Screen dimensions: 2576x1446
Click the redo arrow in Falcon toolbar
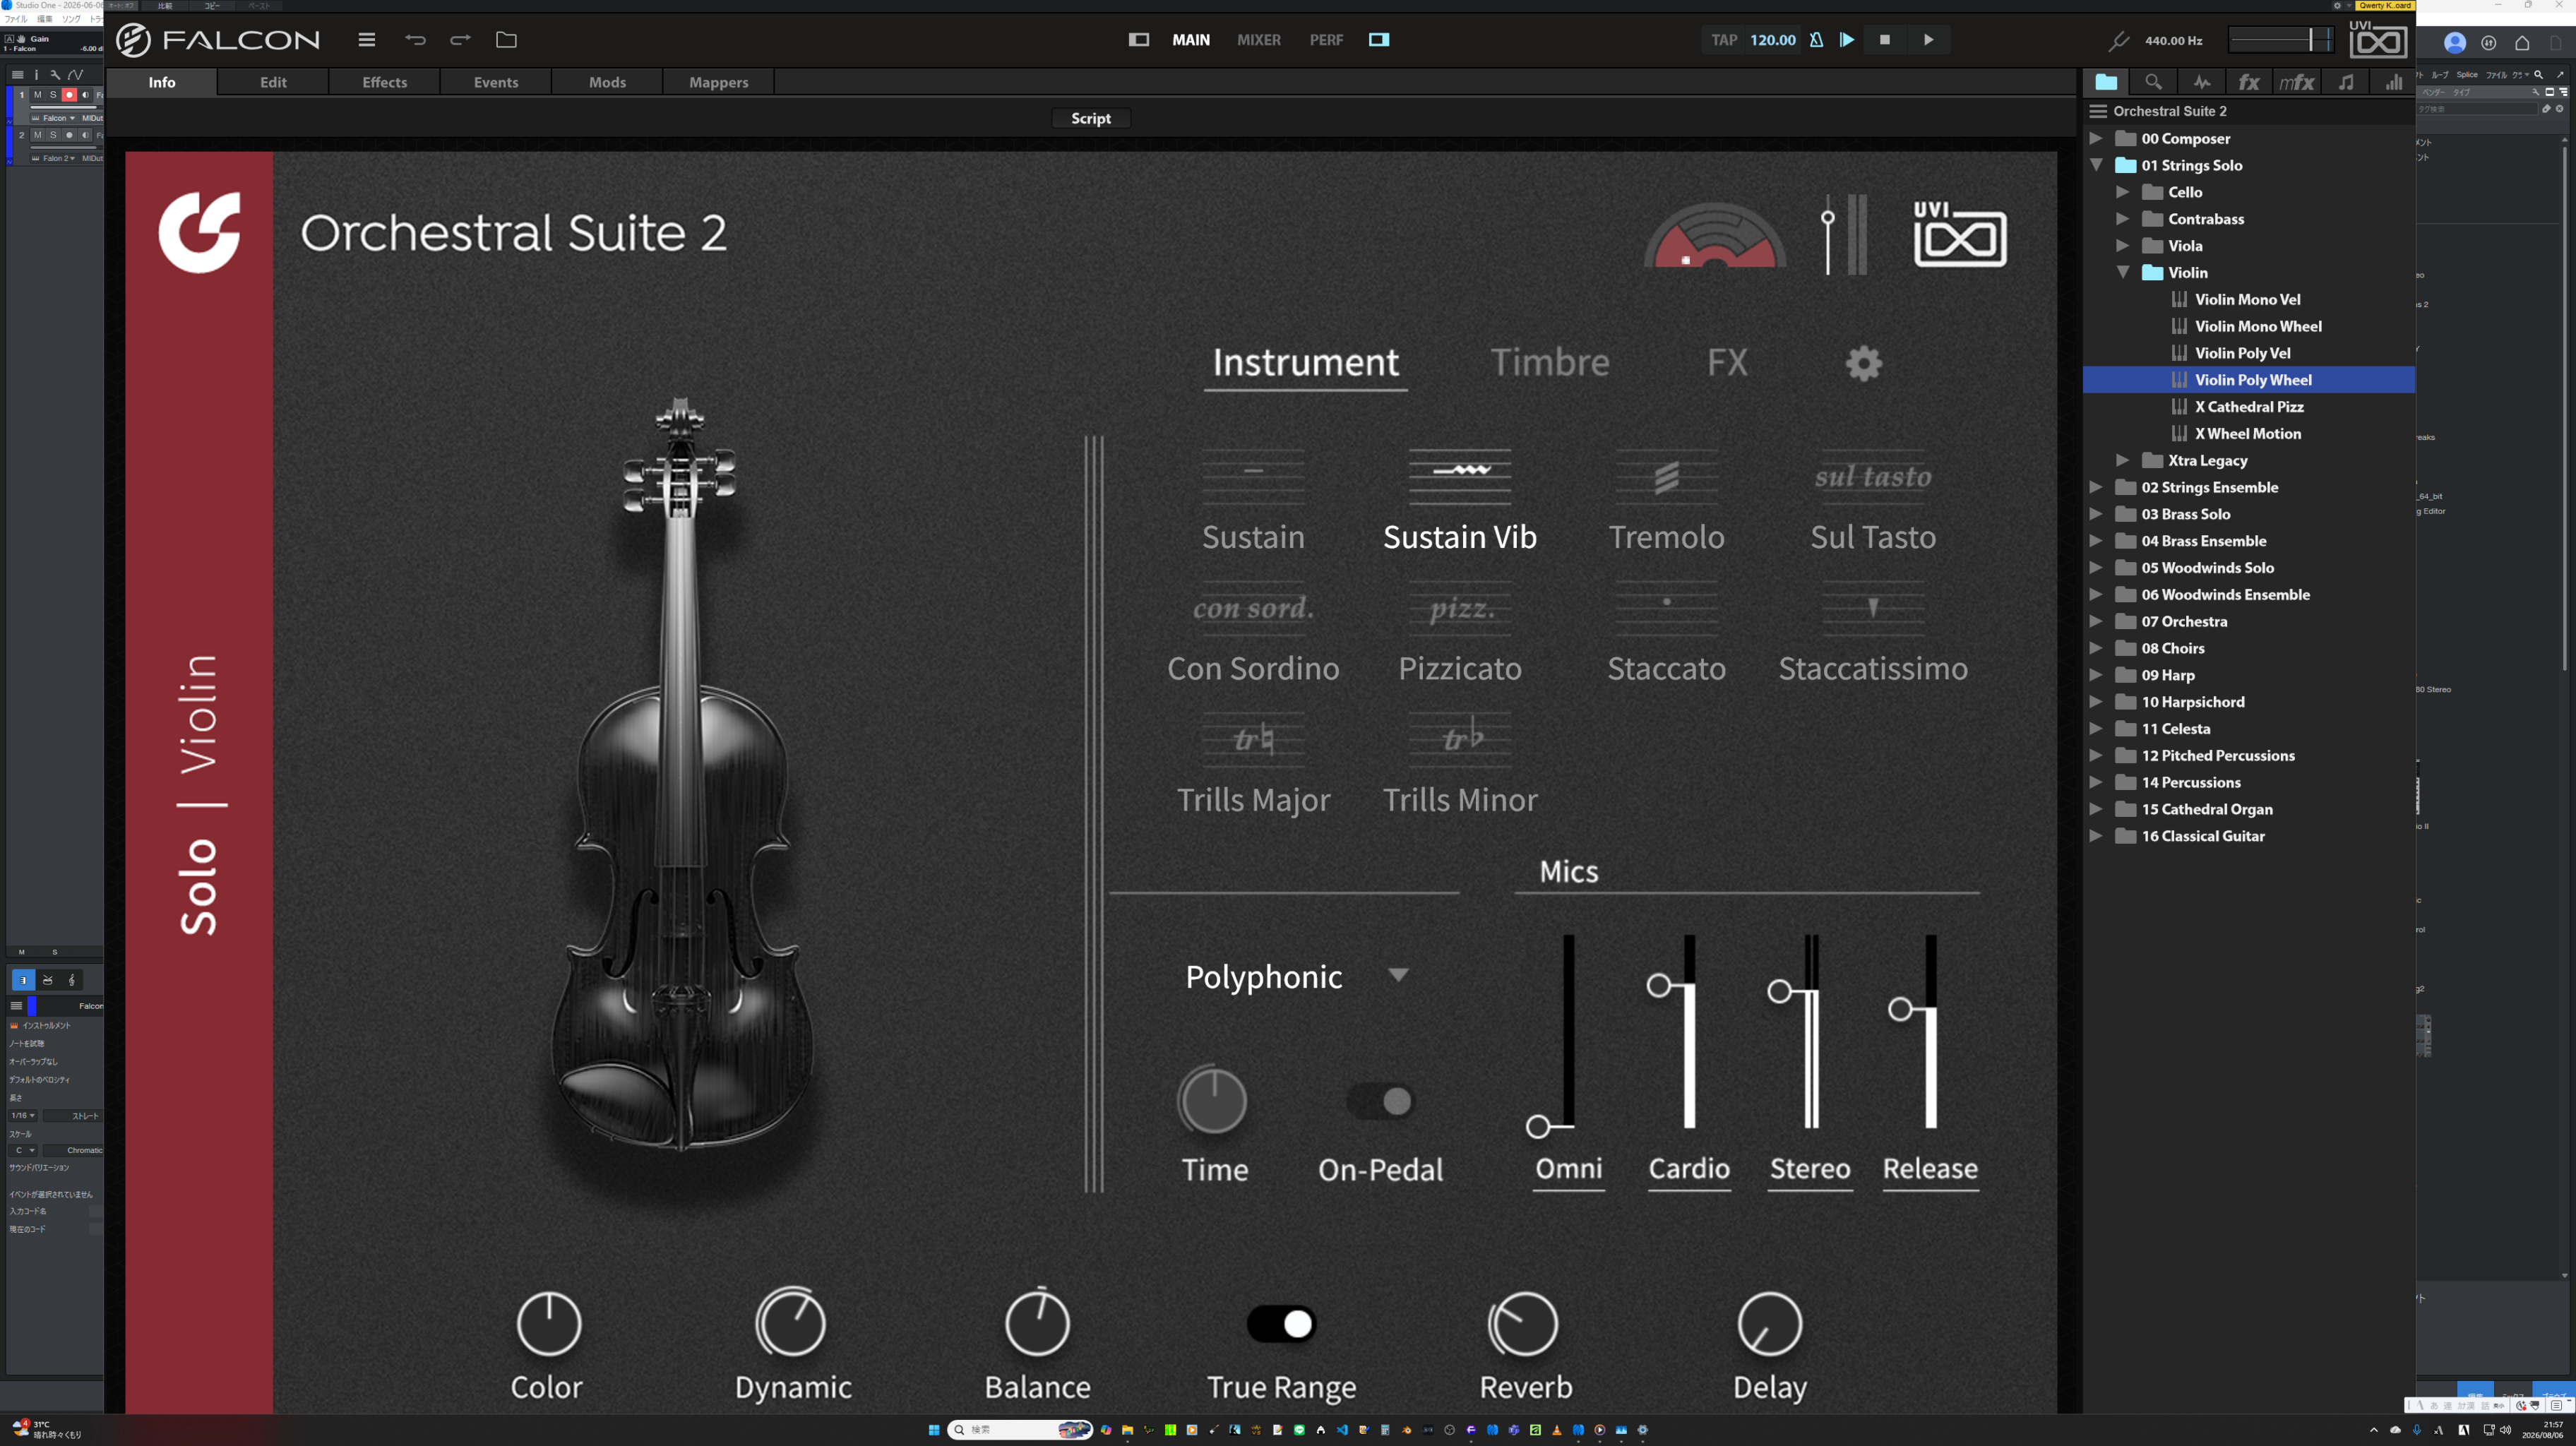click(x=460, y=40)
